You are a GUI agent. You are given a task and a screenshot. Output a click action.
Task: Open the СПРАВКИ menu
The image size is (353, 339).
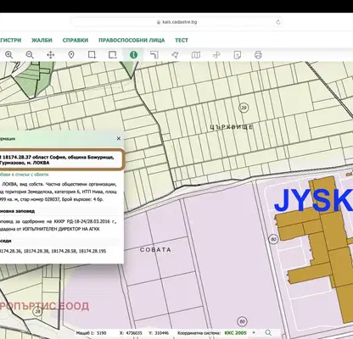point(76,40)
